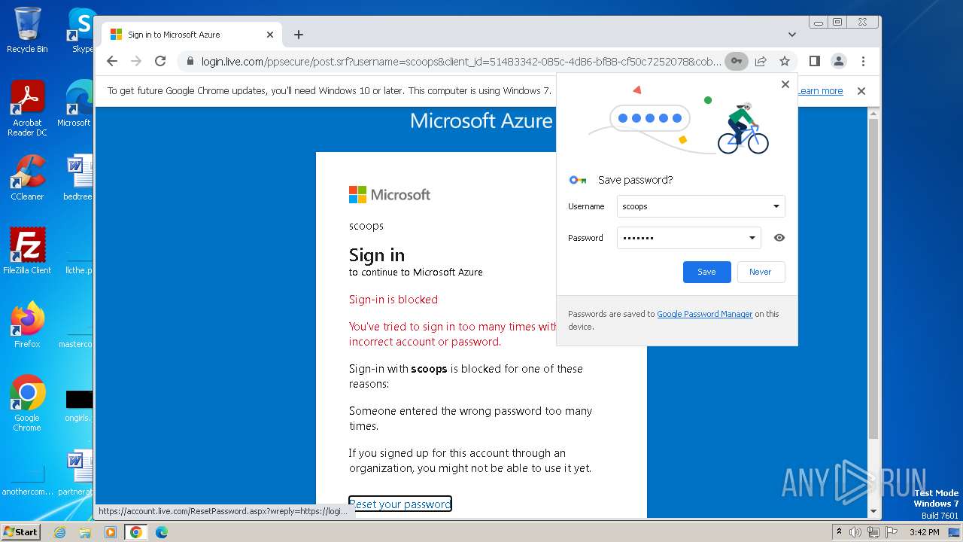Click the network tray icon
Image resolution: width=963 pixels, height=542 pixels.
coord(873,532)
